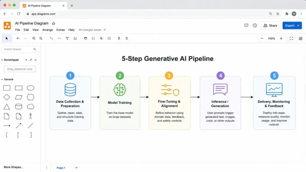Select the text tool
This screenshot has height=172, width=306.
(67, 39)
